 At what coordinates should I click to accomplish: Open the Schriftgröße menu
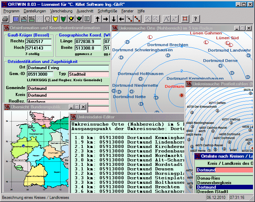[107, 11]
